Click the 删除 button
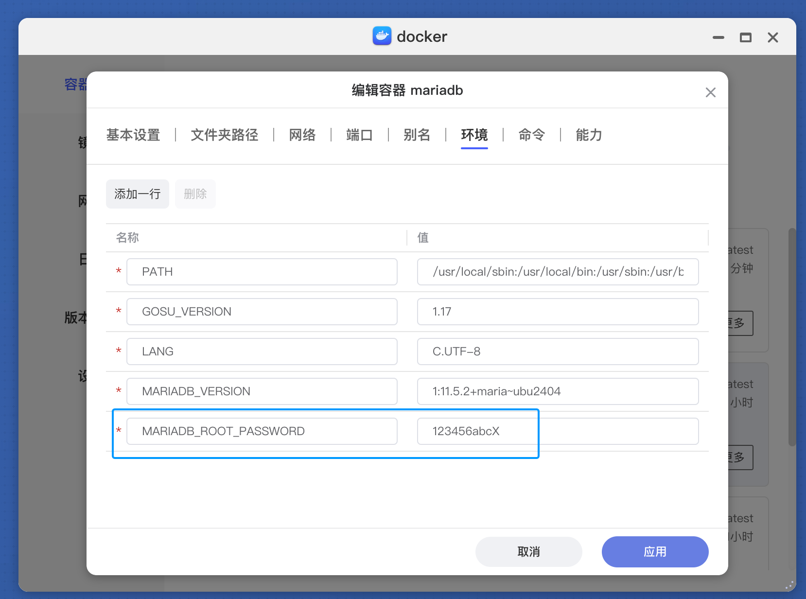 pyautogui.click(x=195, y=194)
